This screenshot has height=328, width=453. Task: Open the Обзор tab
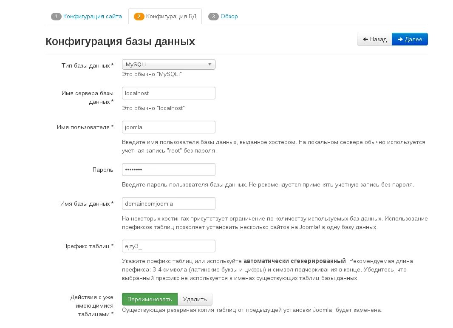(x=229, y=17)
